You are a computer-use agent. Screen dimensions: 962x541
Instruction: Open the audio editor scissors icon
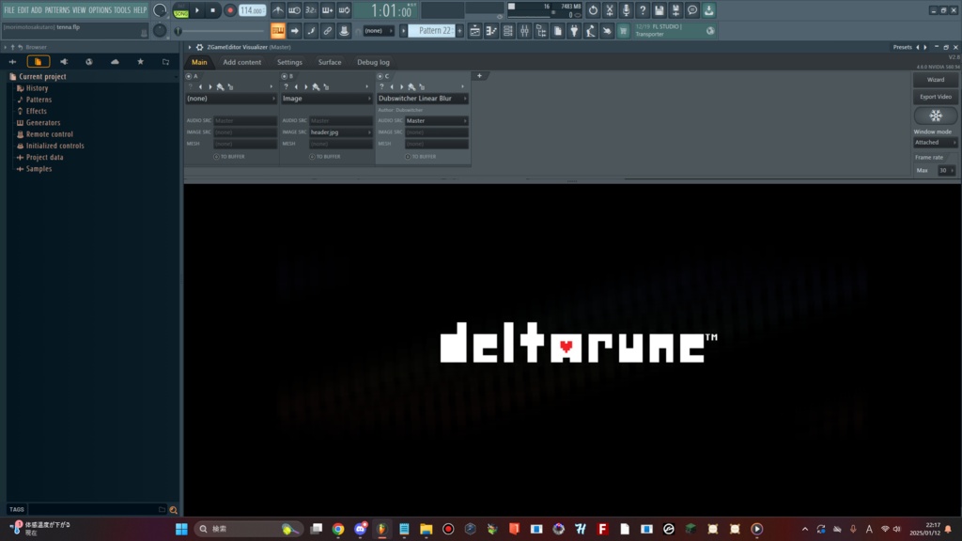(609, 10)
